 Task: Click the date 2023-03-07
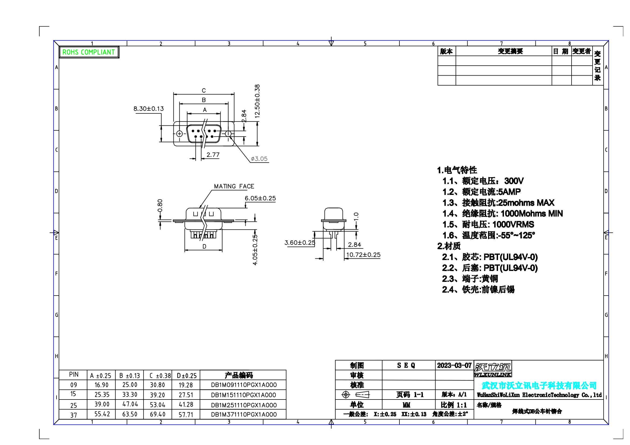pyautogui.click(x=454, y=366)
